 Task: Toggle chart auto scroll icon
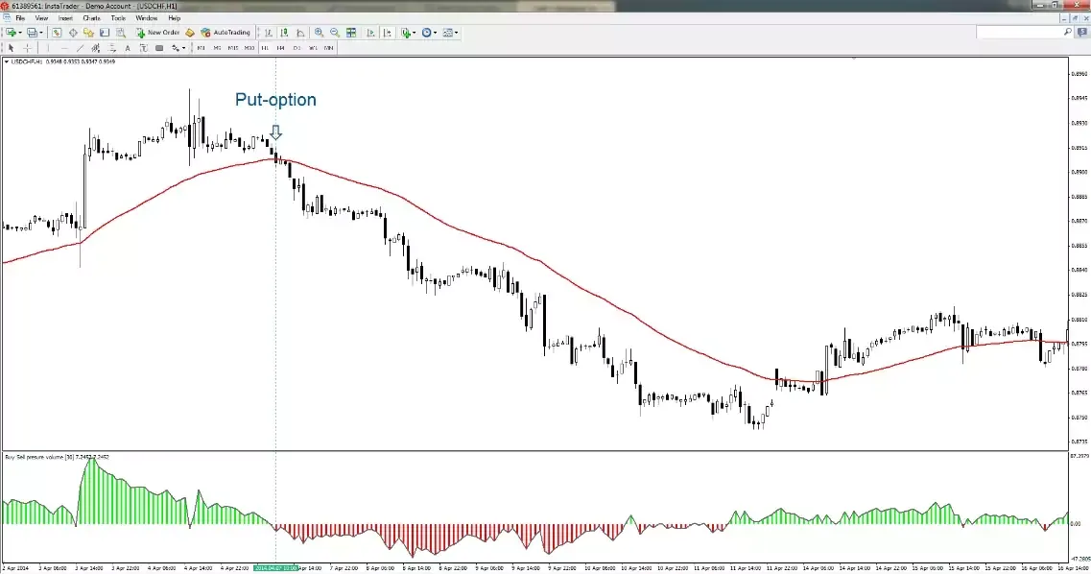(370, 33)
